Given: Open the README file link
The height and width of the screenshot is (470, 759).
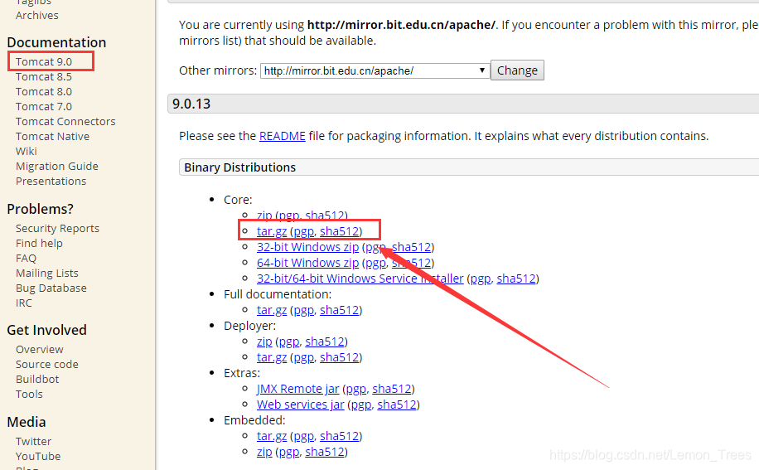Looking at the screenshot, I should pos(283,136).
